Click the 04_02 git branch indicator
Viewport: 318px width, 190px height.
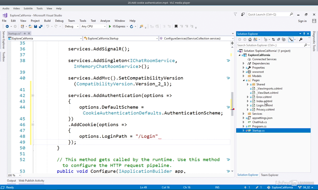tap(306, 187)
